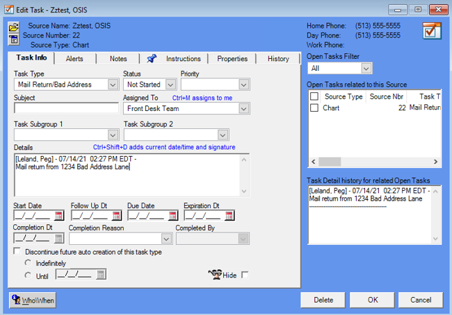Viewport: 452px width, 315px height.
Task: Check the Hide checkbox
Action: 245,275
